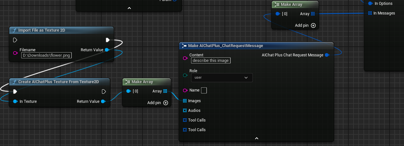
Task: Click the Images array pin icon
Action: (x=185, y=101)
